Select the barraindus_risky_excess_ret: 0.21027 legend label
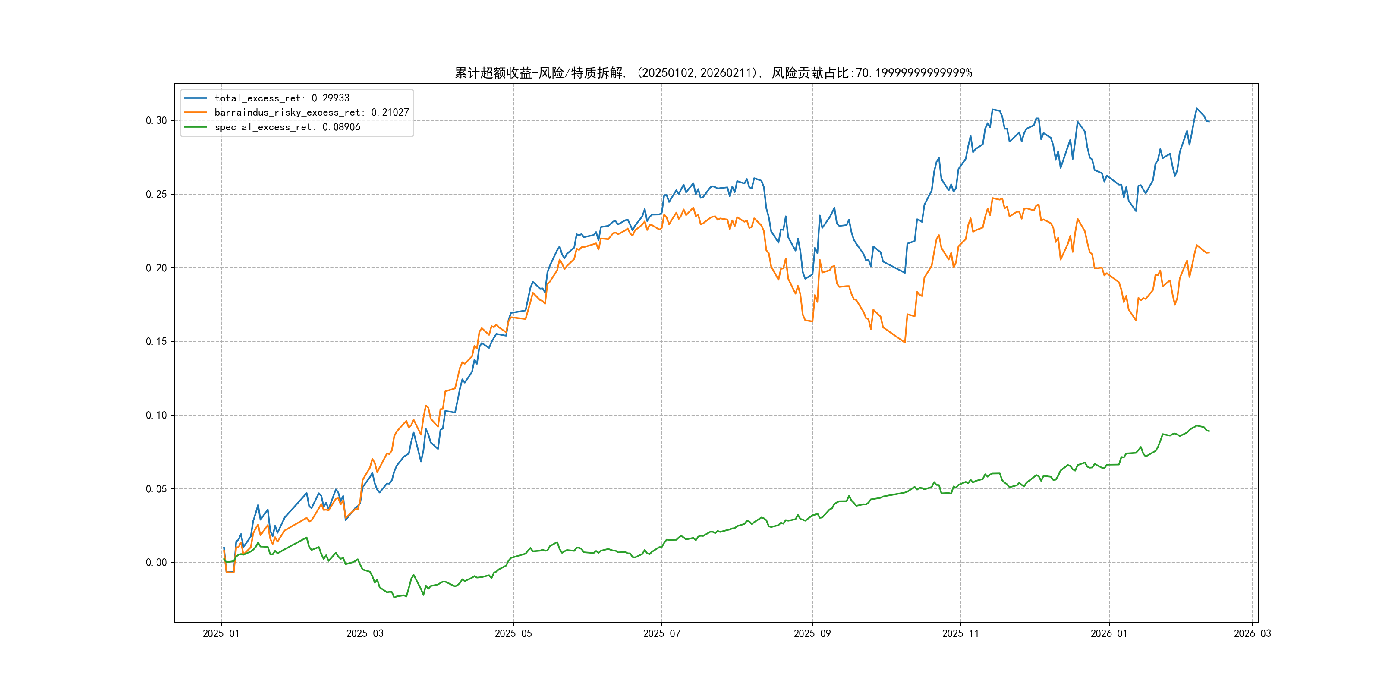This screenshot has width=1398, height=699. coord(312,112)
